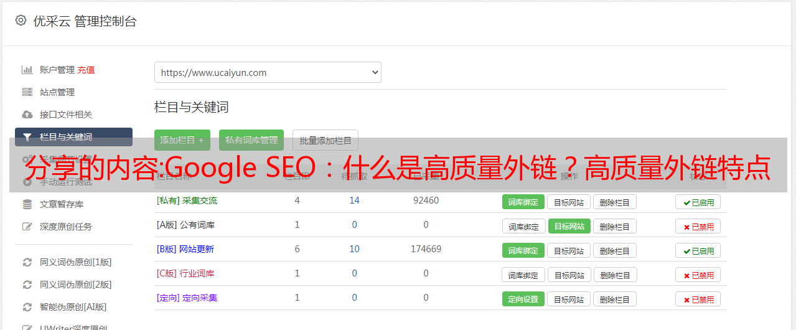Click the filter icon of 栏目与关键词
Screen dimensions: 796x330
coord(27,137)
